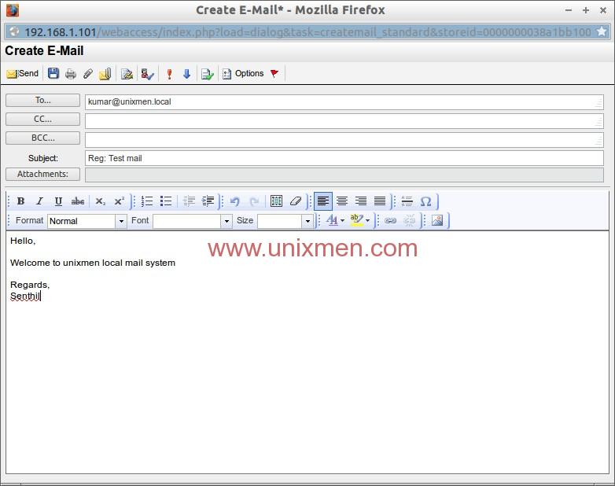Insert a horizontal line

[x=407, y=201]
